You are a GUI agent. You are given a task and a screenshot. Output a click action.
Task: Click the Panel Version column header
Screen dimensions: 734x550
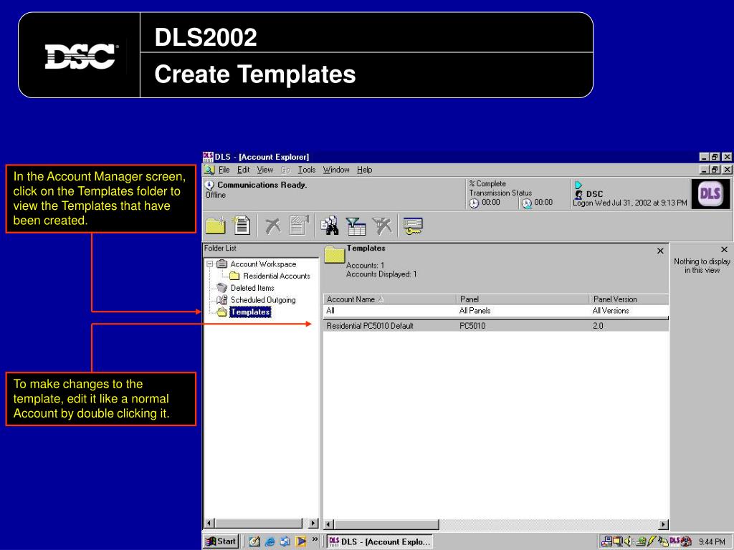(629, 299)
